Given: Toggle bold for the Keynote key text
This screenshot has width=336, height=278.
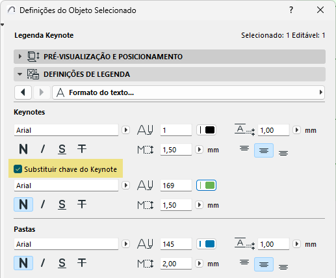Looking at the screenshot, I should pyautogui.click(x=23, y=204).
